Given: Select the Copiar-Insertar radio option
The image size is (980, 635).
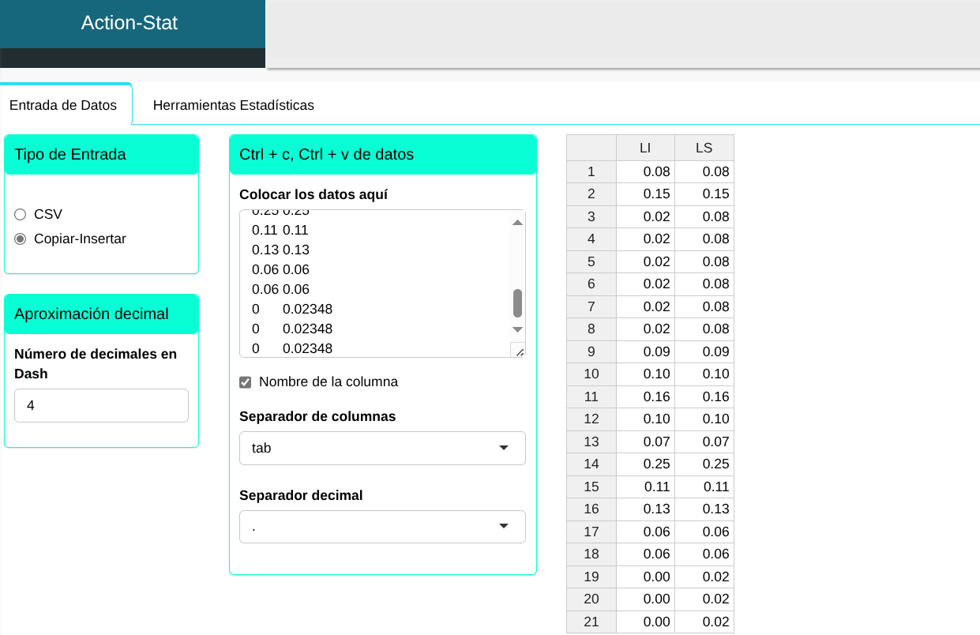Looking at the screenshot, I should 21,239.
